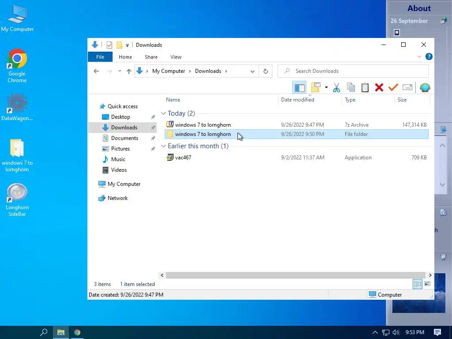Switch to the Share ribbon tab
Viewport: 452px width, 339px height.
pyautogui.click(x=151, y=57)
